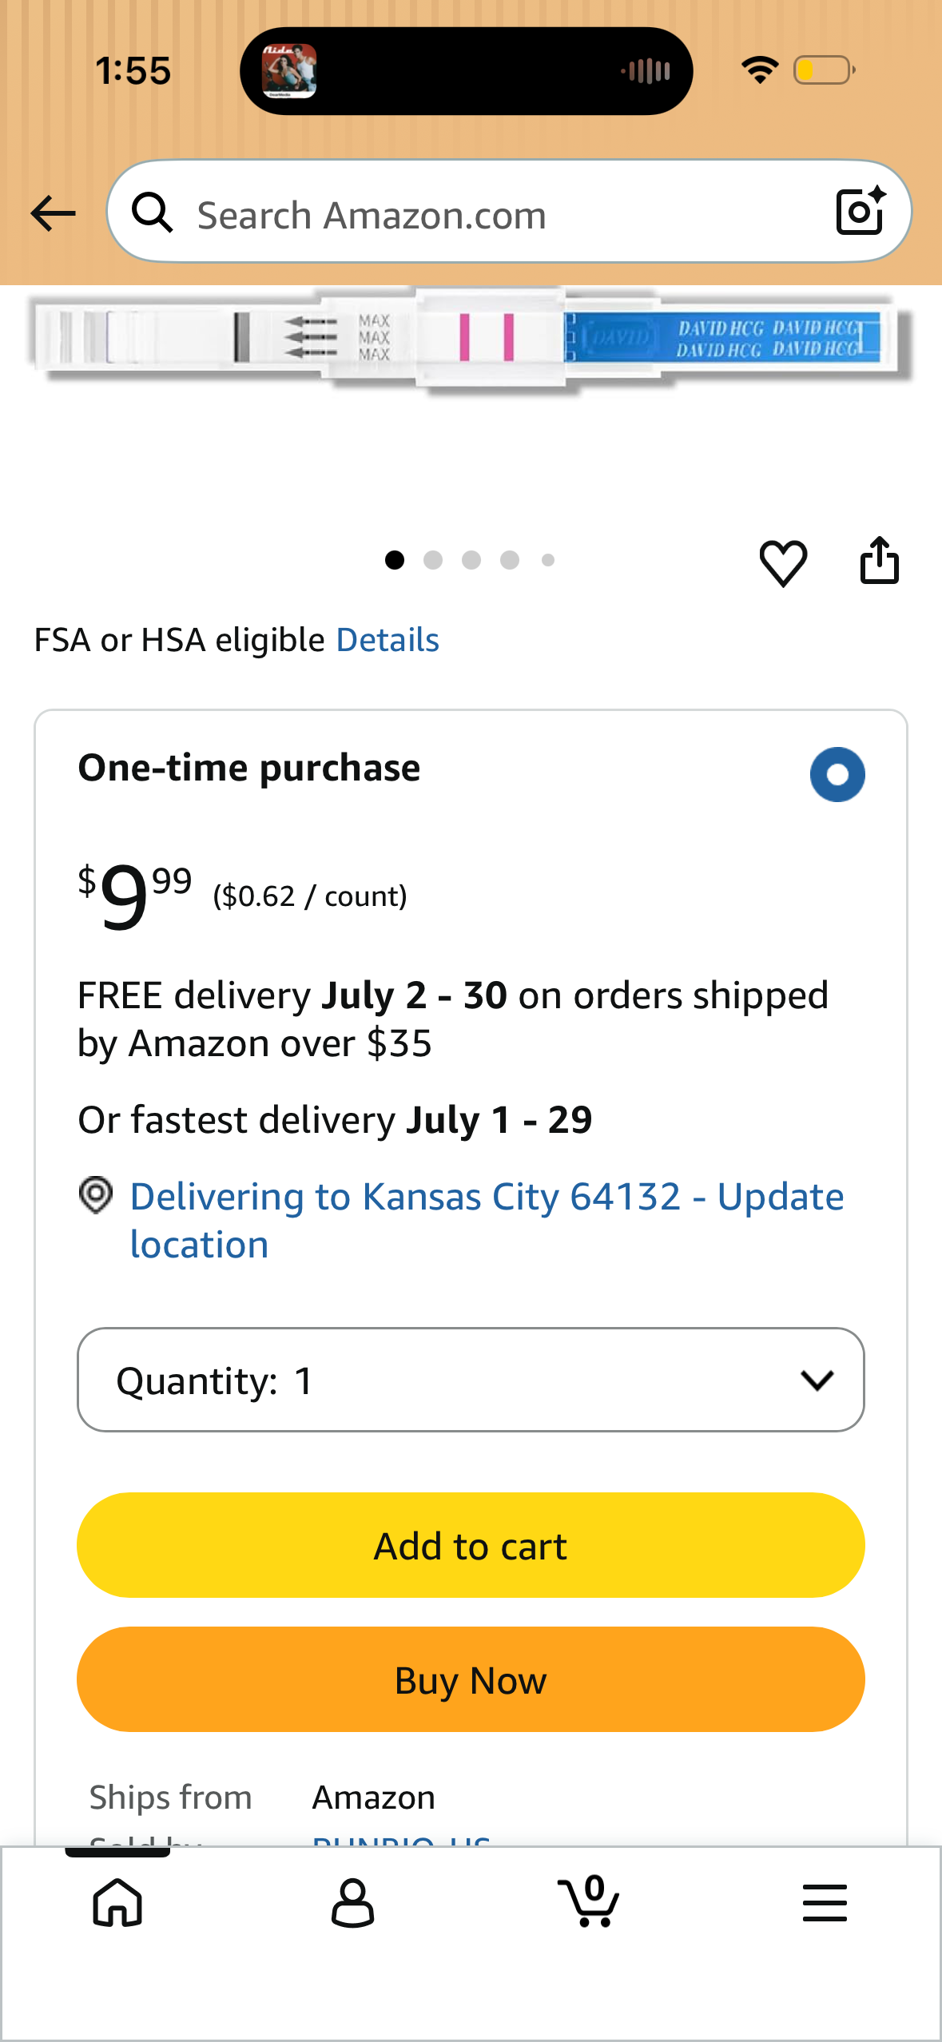
Task: Tap the second image carousel dot
Action: [x=434, y=561]
